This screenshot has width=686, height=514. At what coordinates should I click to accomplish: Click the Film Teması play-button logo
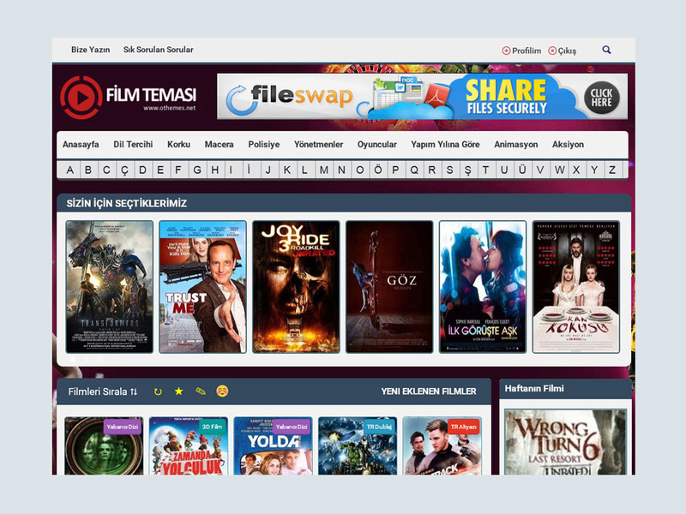click(x=81, y=97)
